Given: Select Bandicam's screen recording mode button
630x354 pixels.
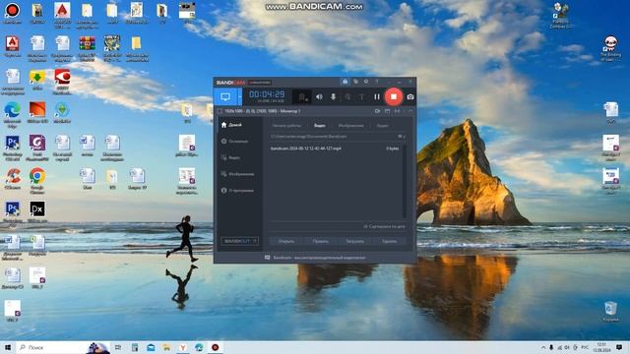Looking at the screenshot, I should (x=225, y=96).
